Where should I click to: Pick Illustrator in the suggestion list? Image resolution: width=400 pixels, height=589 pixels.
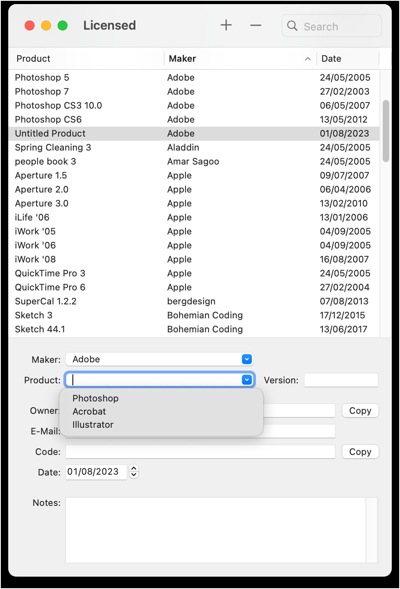[x=93, y=424]
